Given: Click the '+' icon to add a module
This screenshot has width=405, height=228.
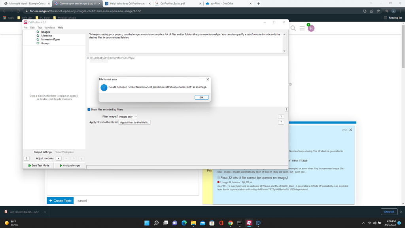Looking at the screenshot, I should (x=58, y=158).
